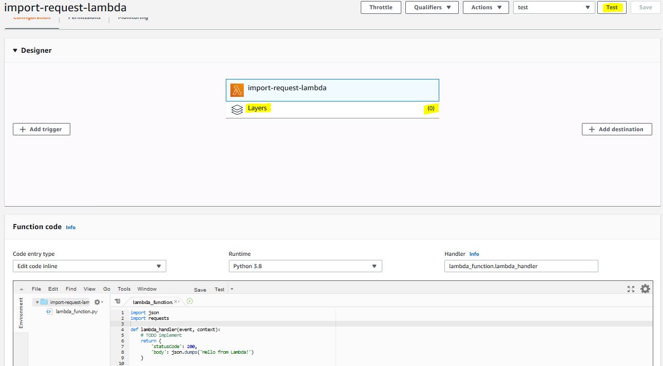
Task: Open the environment folder gear menu
Action: pos(98,302)
